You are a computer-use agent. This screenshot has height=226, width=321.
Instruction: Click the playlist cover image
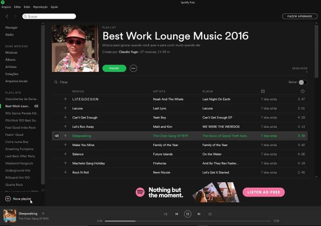76,48
